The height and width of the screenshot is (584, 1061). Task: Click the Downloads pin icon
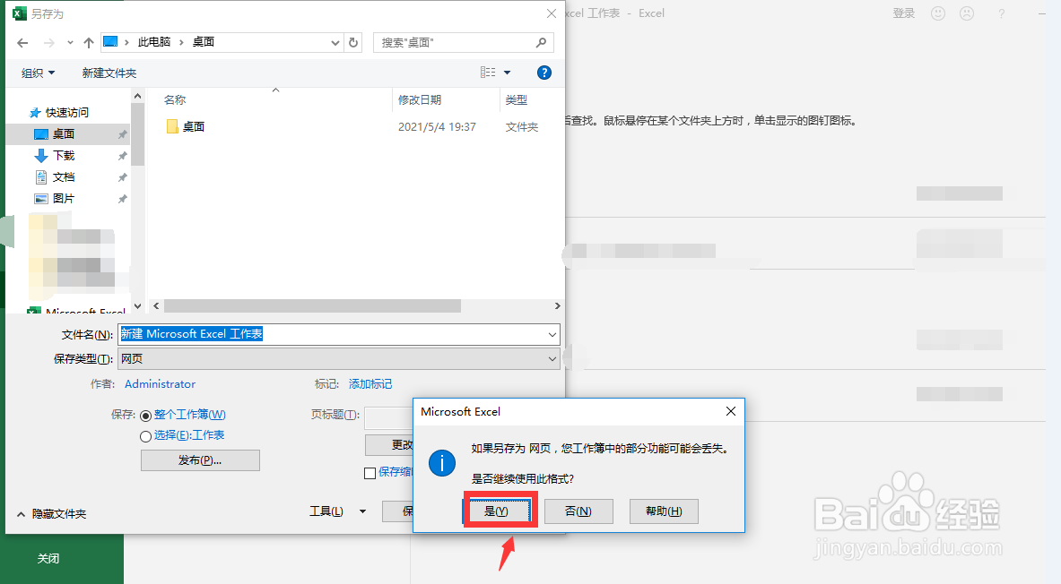pos(123,156)
